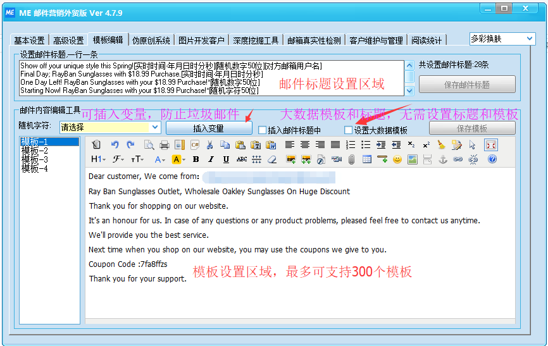The image size is (548, 346).
Task: Click the fullscreen editor icon
Action: [490, 145]
